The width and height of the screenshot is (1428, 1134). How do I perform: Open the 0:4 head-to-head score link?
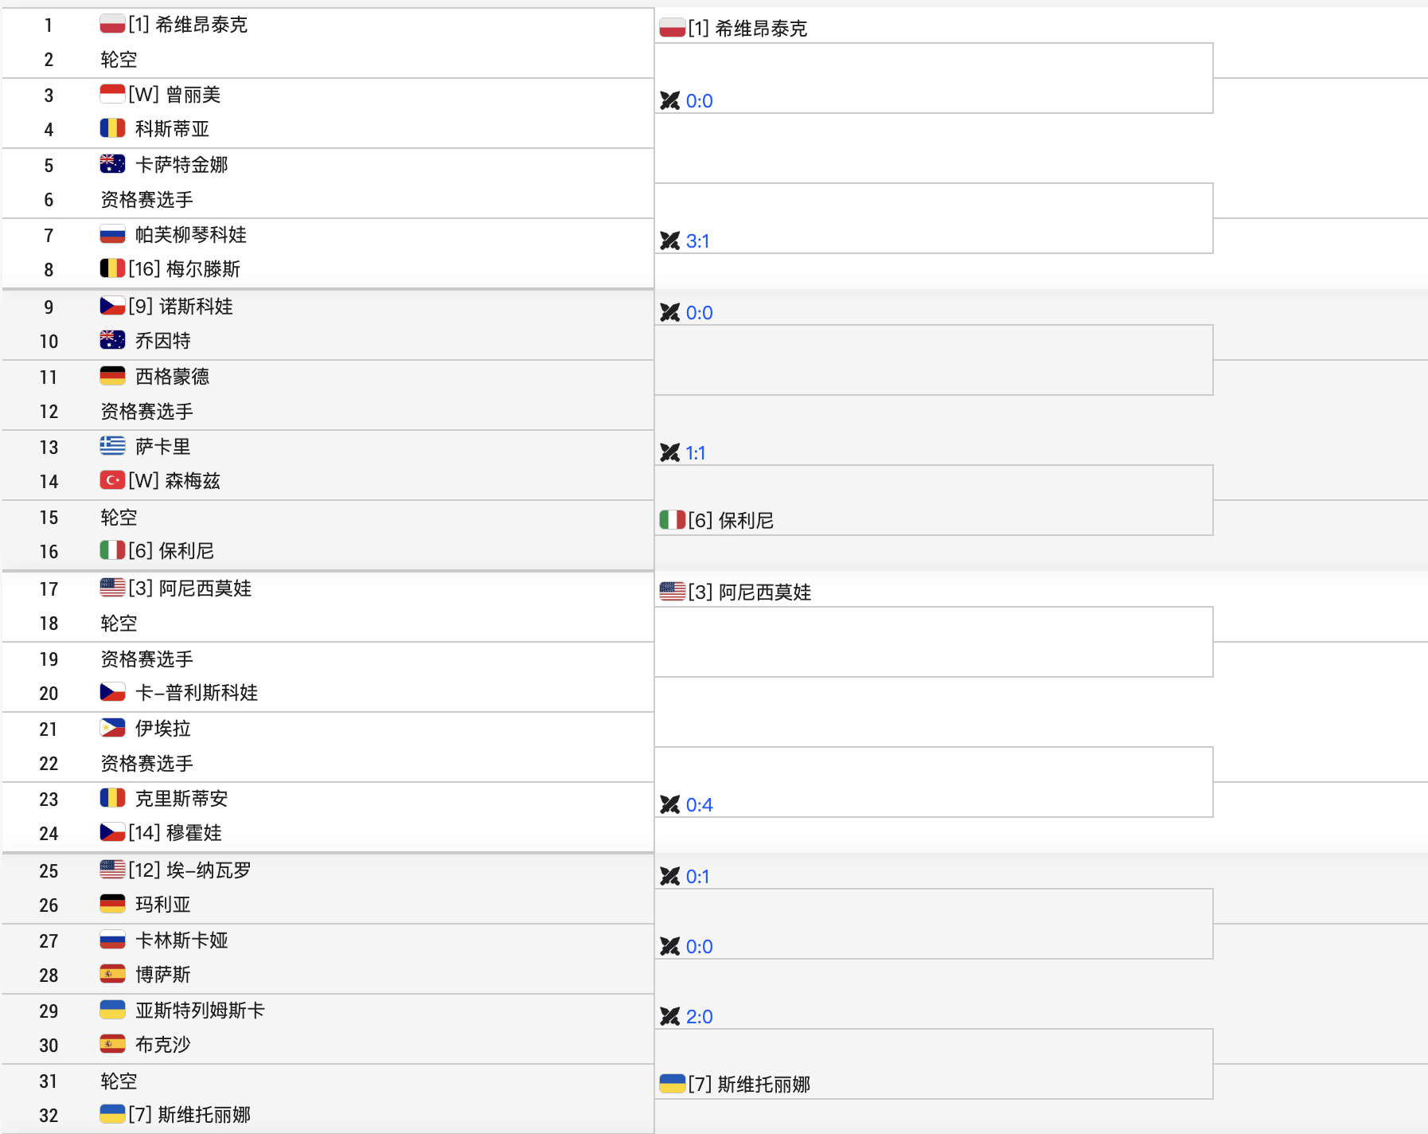[x=700, y=804]
